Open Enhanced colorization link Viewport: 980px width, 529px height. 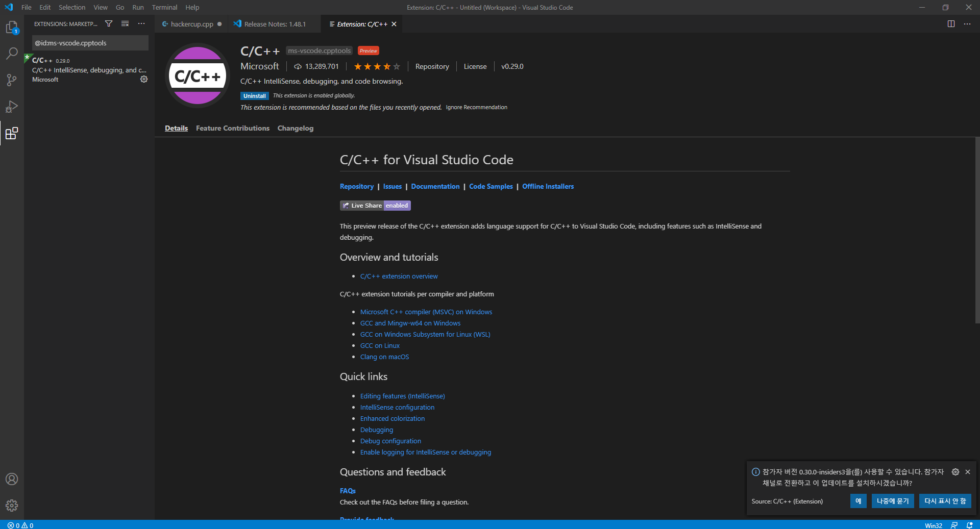pos(393,418)
